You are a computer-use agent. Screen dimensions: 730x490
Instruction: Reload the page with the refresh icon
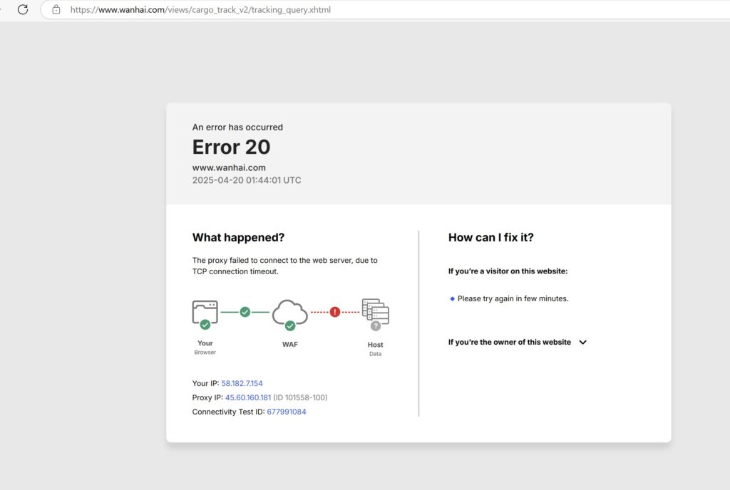[23, 9]
